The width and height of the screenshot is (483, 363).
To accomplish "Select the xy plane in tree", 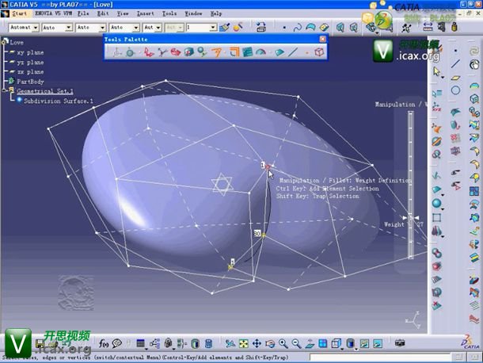I will tap(29, 52).
